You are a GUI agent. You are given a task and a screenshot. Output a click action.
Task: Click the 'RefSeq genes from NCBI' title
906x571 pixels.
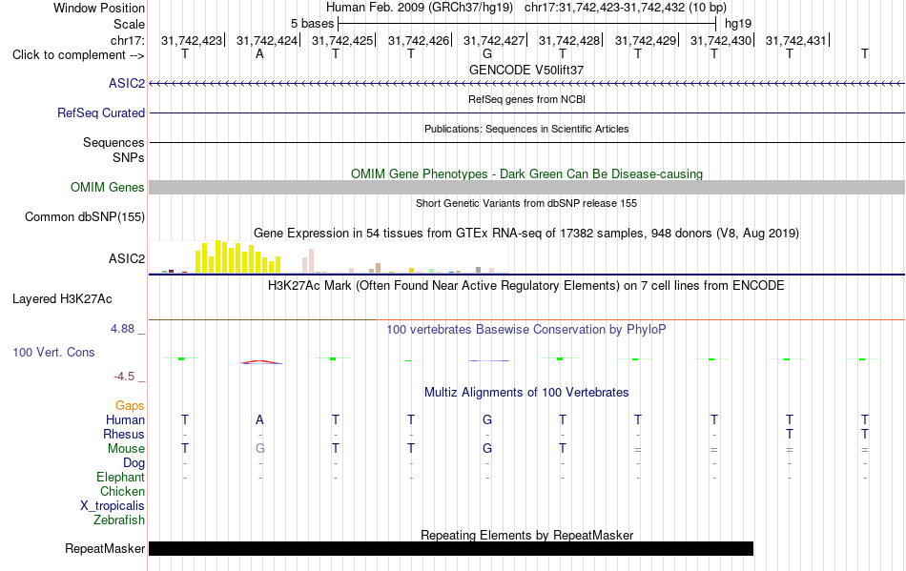(527, 99)
